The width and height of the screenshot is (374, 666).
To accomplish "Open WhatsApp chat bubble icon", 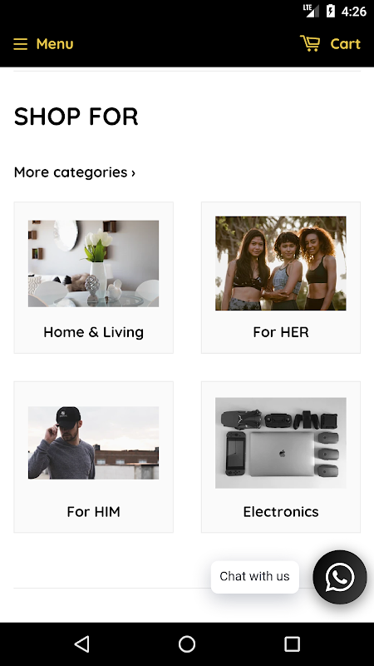I will pos(340,577).
